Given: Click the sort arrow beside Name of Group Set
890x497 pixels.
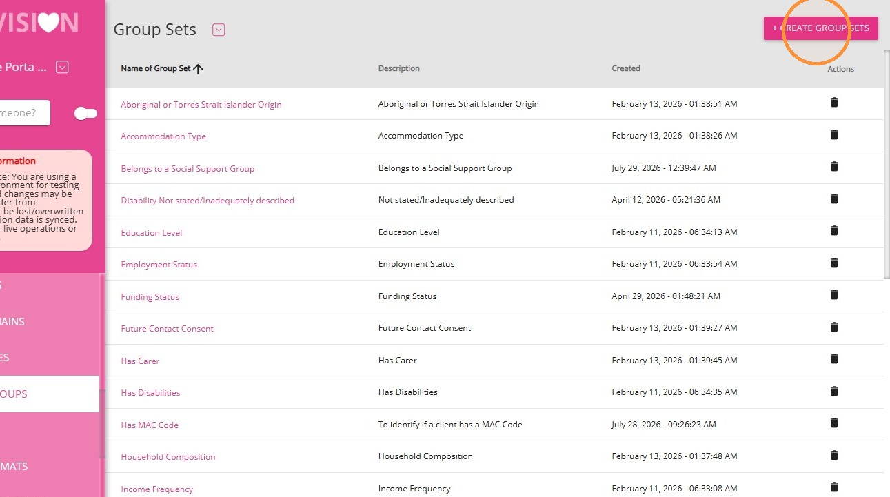Looking at the screenshot, I should 199,69.
